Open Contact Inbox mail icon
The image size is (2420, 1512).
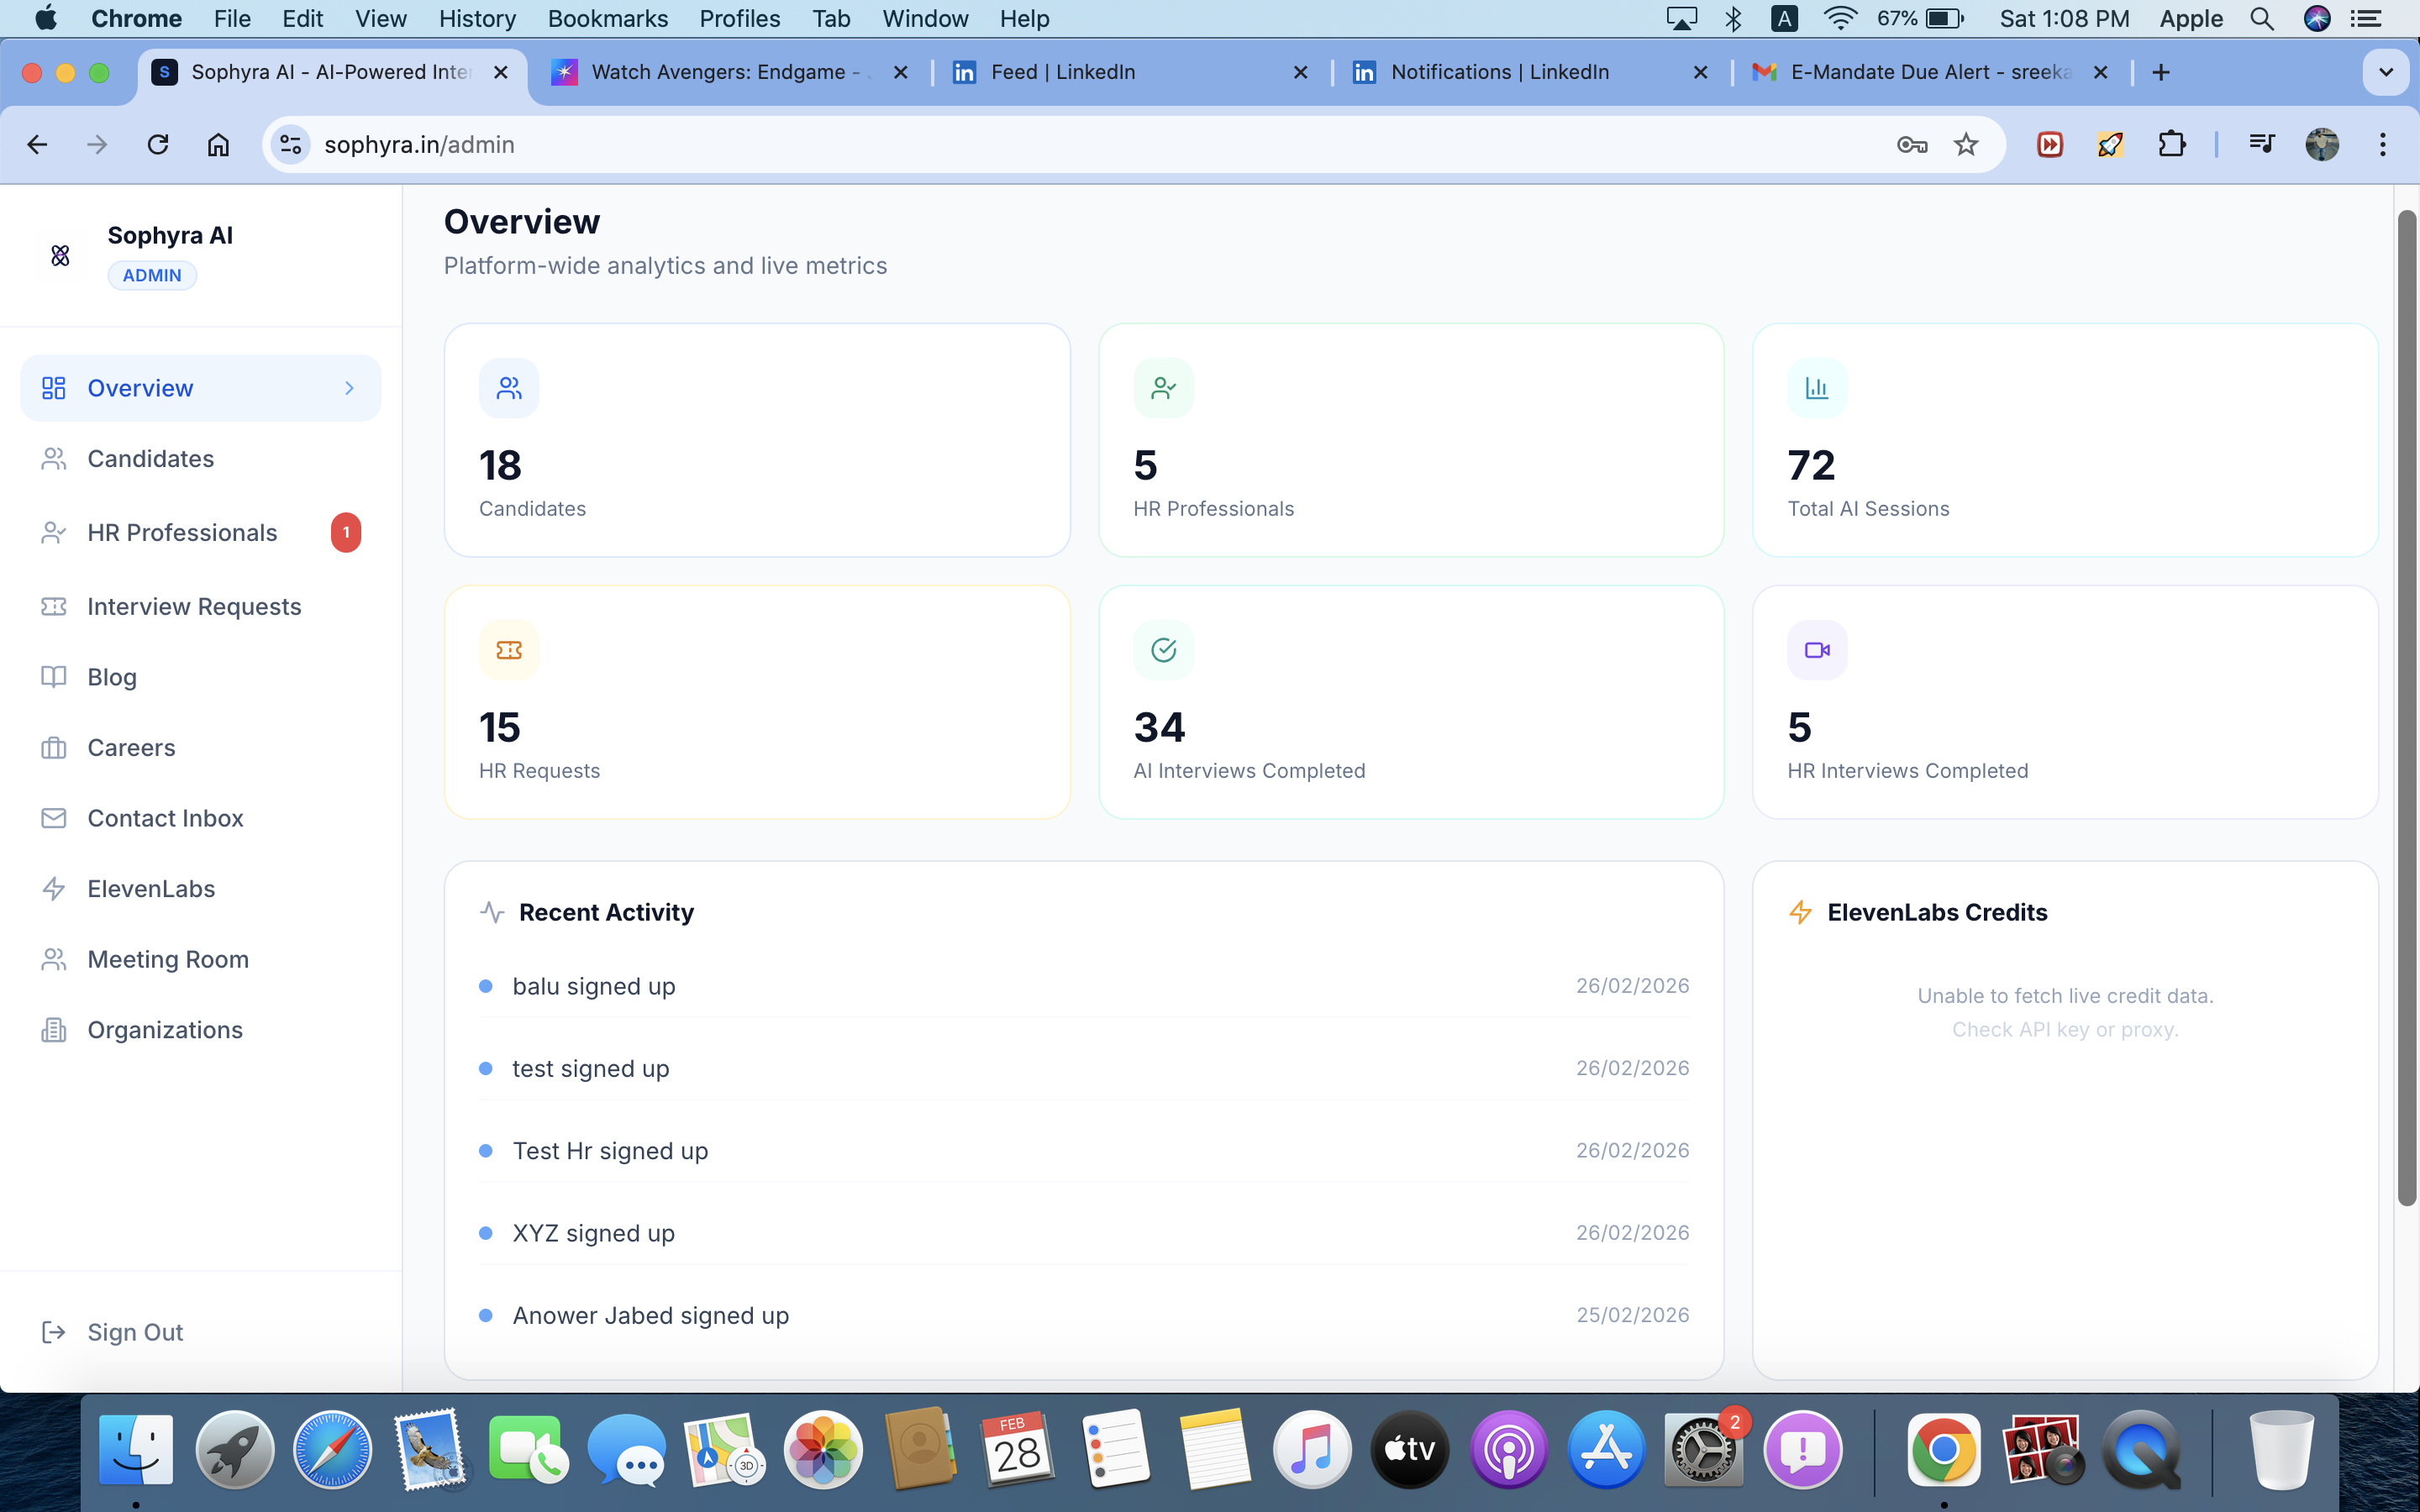tap(55, 818)
